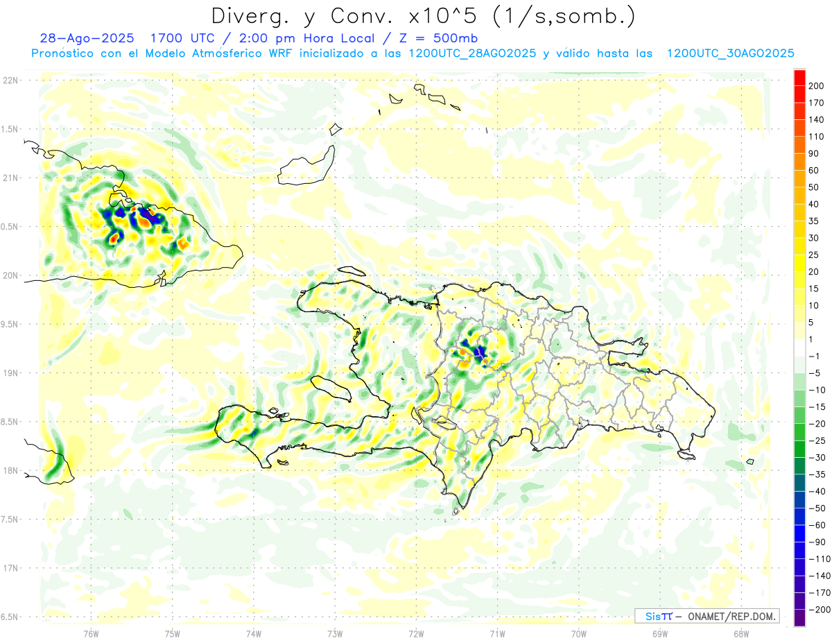The width and height of the screenshot is (832, 643).
Task: Click the Sis logo text in the credit box
Action: coord(653,616)
